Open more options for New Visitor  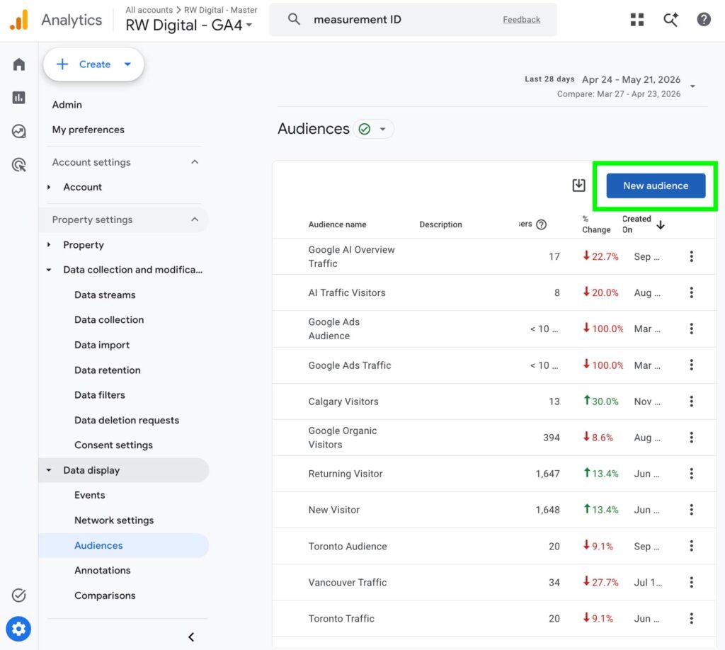691,510
